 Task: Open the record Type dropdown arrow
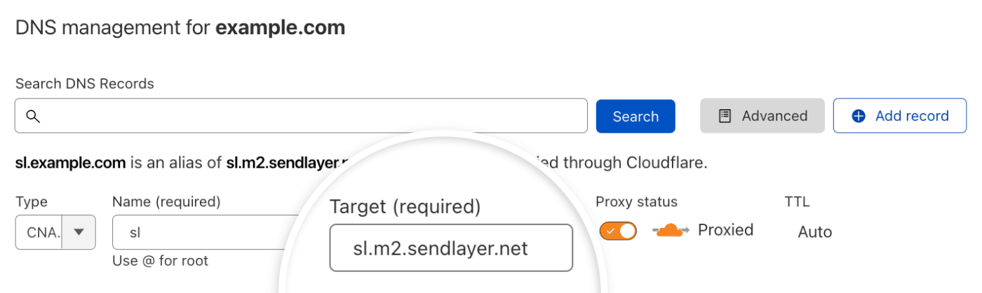click(x=79, y=232)
